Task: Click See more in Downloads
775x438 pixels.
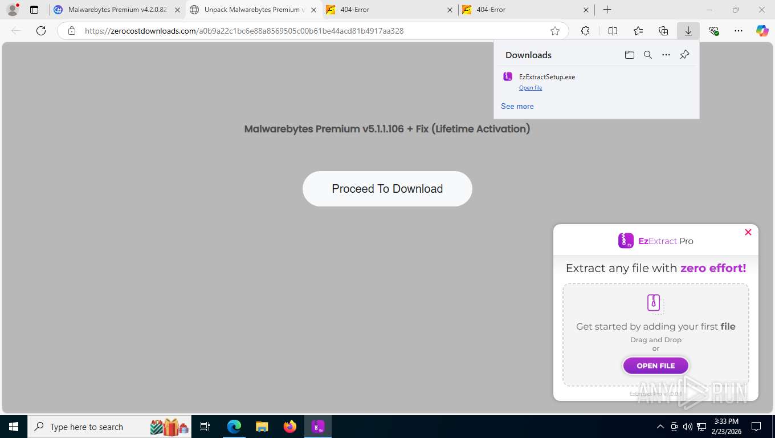Action: 517,106
